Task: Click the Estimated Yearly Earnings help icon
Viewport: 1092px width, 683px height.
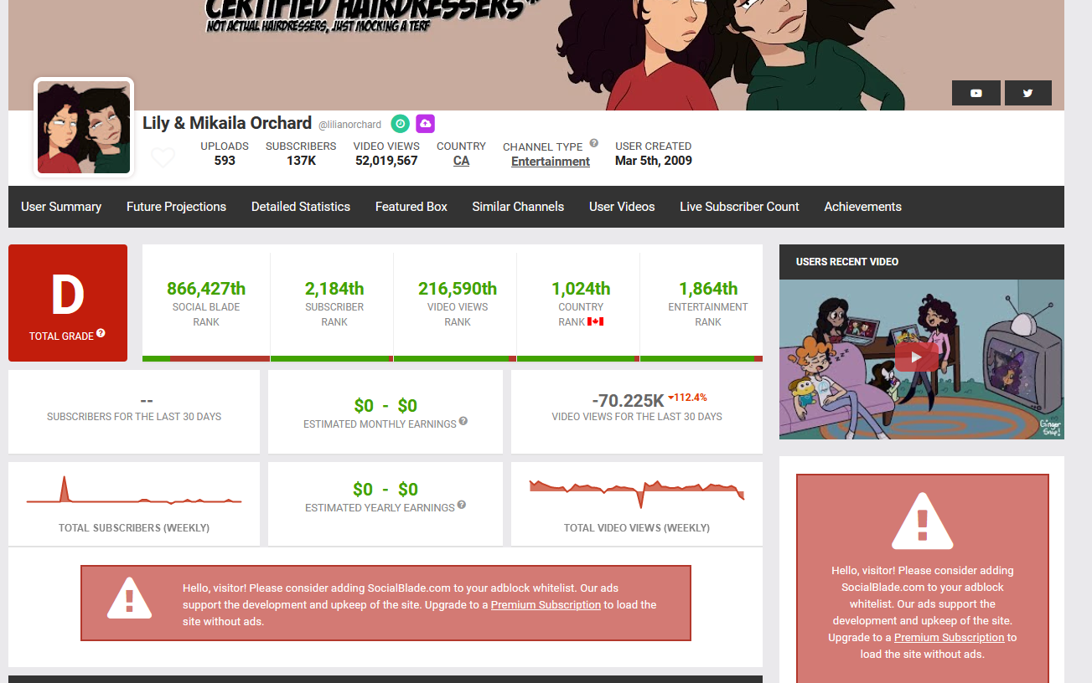Action: 462,506
